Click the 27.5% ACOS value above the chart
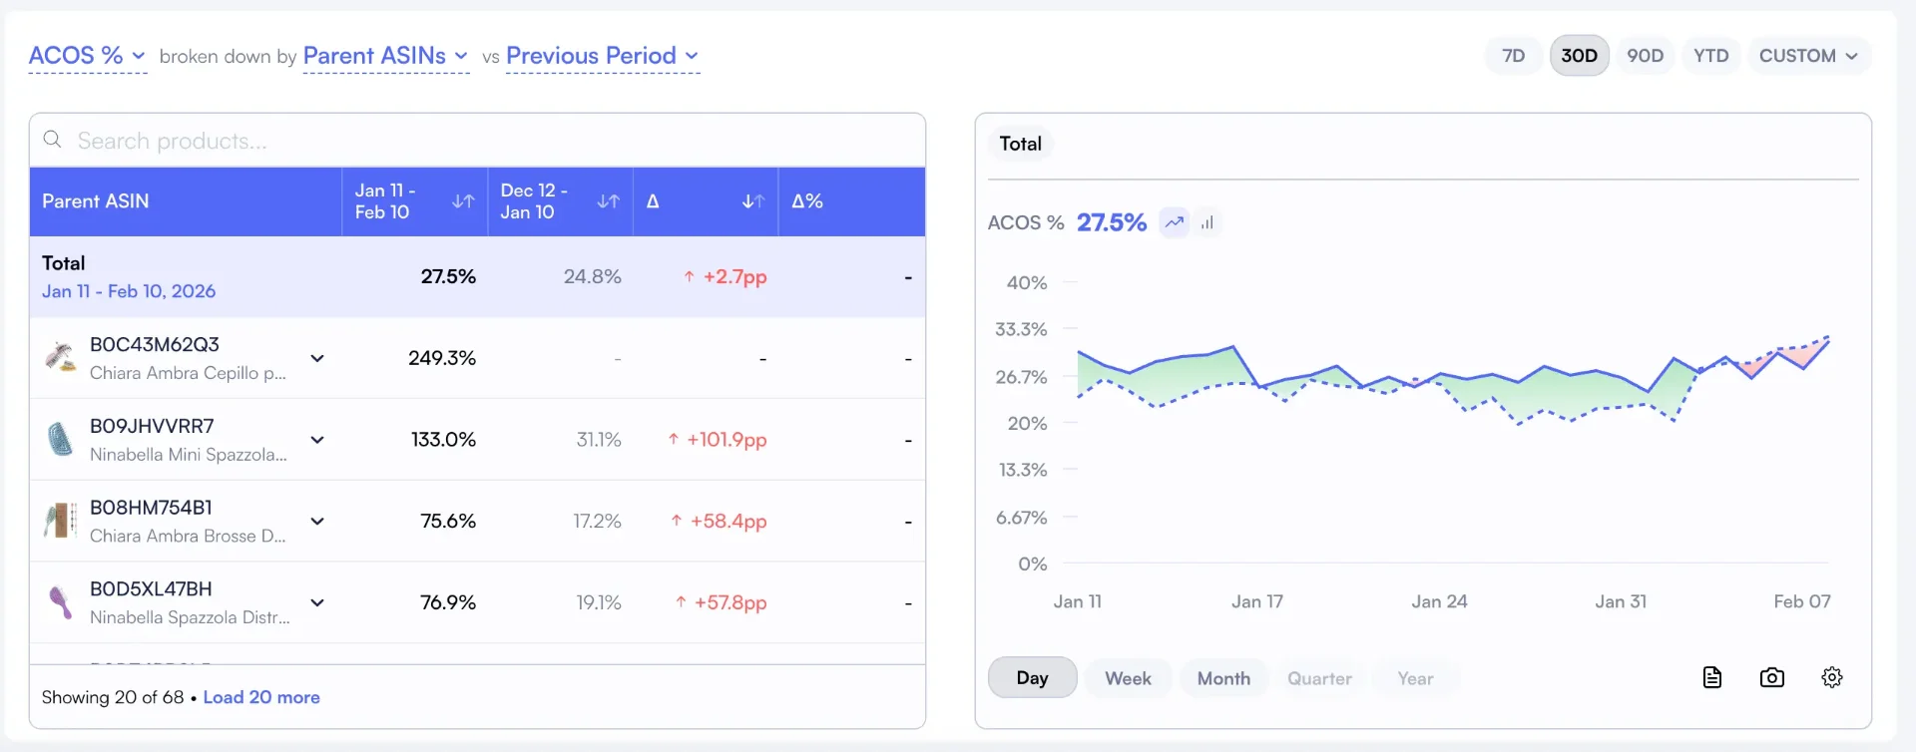Image resolution: width=1916 pixels, height=752 pixels. point(1112,222)
